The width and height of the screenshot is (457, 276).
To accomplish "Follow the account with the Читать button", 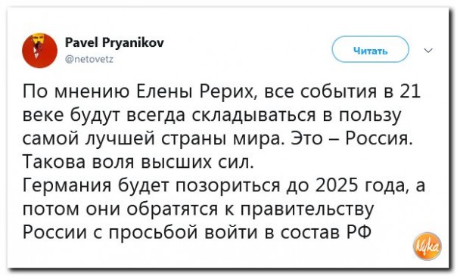I will point(371,49).
